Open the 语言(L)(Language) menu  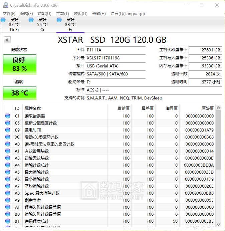tap(128, 14)
